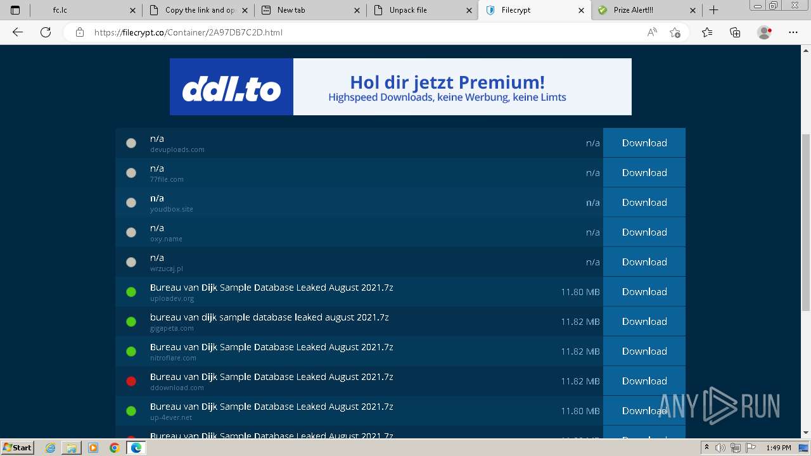Screen dimensions: 811x456
Task: Launch Google Chrome from taskbar
Action: 115,448
